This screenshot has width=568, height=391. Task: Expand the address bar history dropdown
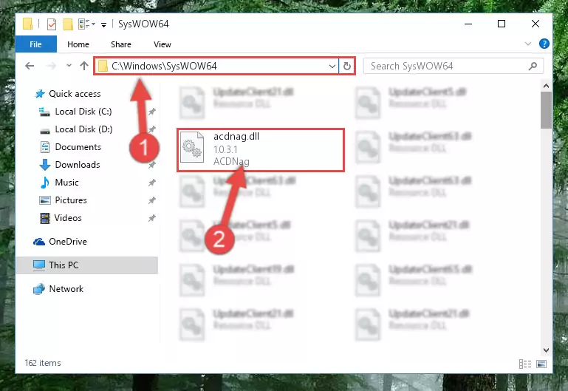click(332, 66)
